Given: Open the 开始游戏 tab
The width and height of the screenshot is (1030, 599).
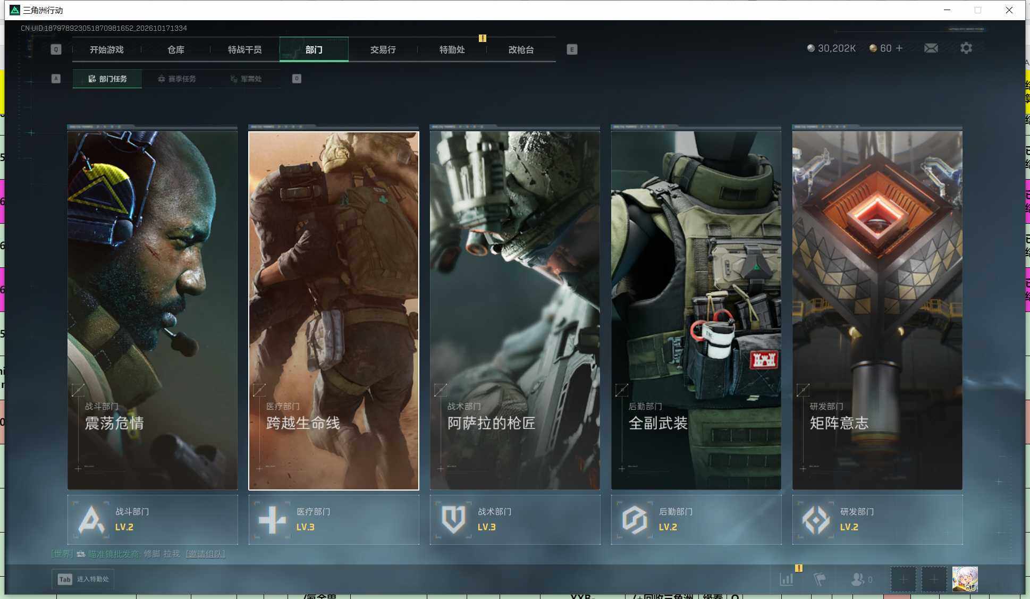Looking at the screenshot, I should coord(106,49).
